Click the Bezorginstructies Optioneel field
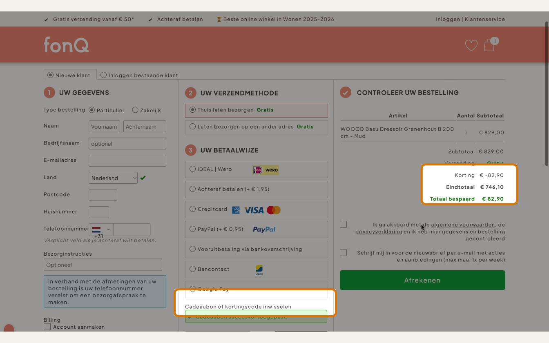549x343 pixels. (103, 265)
